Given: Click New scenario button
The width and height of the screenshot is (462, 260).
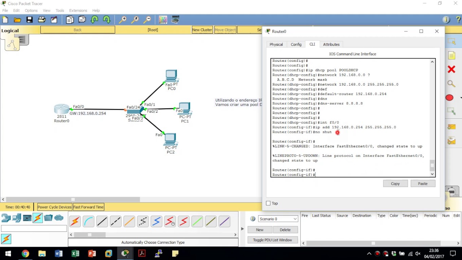Looking at the screenshot, I should [x=260, y=230].
